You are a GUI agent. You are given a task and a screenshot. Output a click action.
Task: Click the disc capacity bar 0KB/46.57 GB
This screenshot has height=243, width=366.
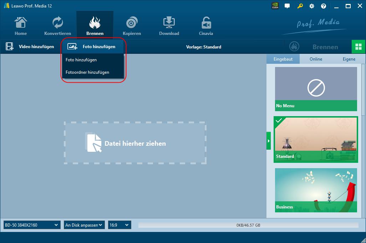248,225
